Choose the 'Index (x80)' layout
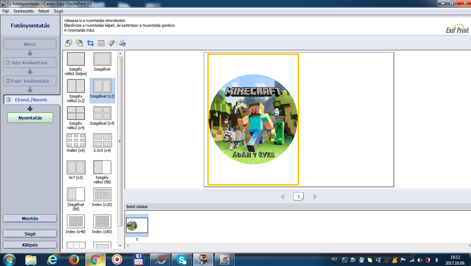471x266 pixels. click(x=102, y=224)
